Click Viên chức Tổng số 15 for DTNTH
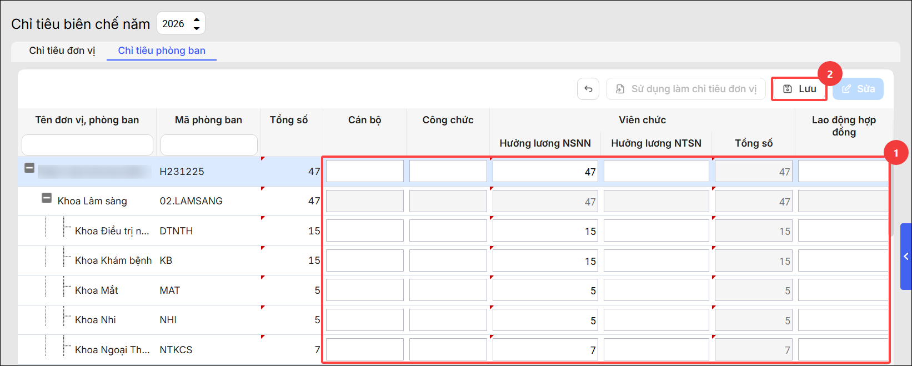The width and height of the screenshot is (912, 366). click(754, 230)
